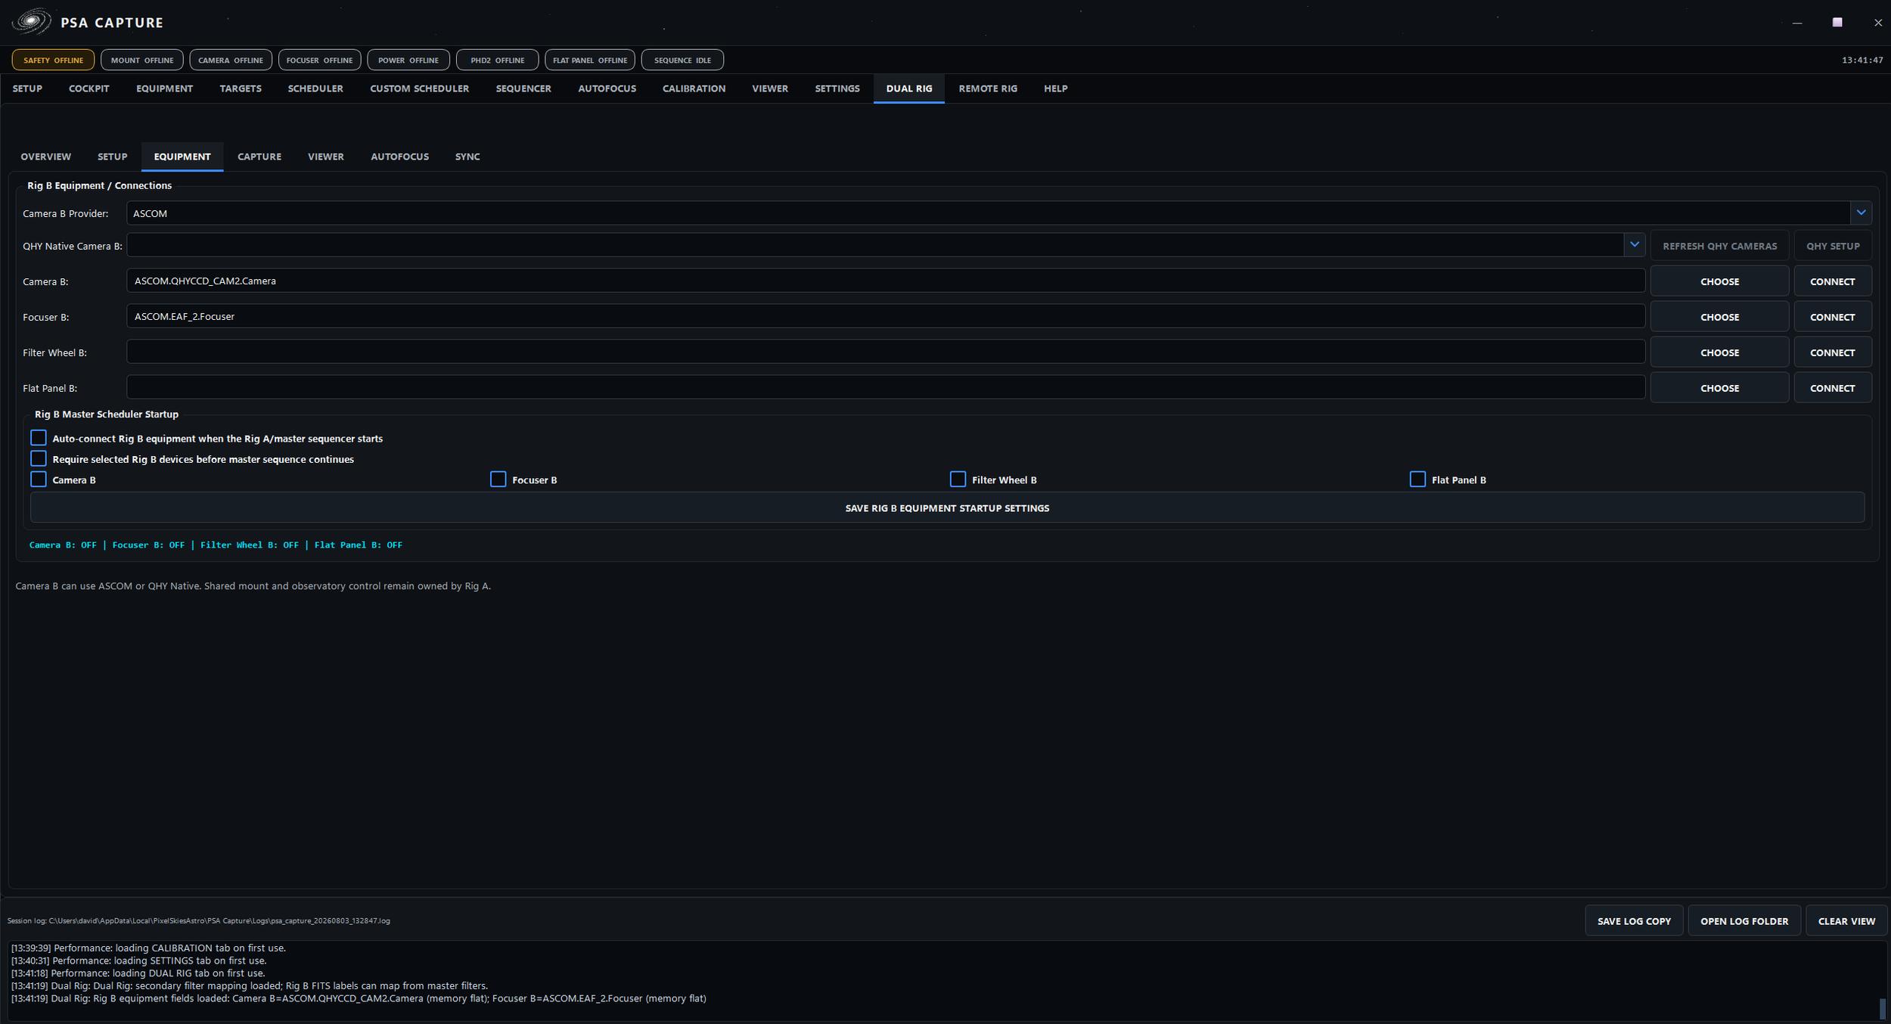This screenshot has height=1024, width=1891.
Task: Open the Dual Rig VIEWER sub-tab
Action: click(x=325, y=157)
